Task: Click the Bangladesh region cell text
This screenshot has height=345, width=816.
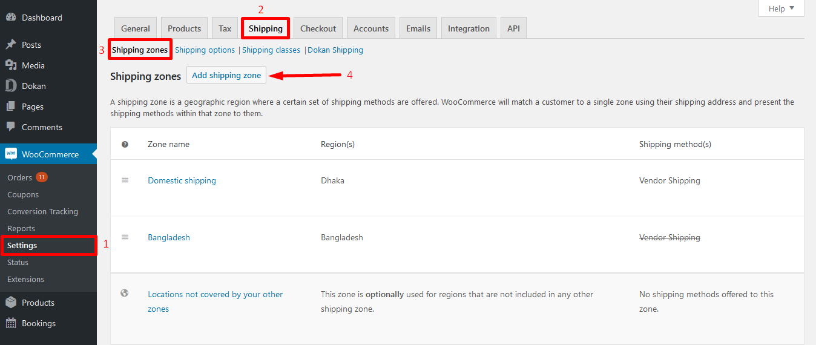Action: (342, 237)
